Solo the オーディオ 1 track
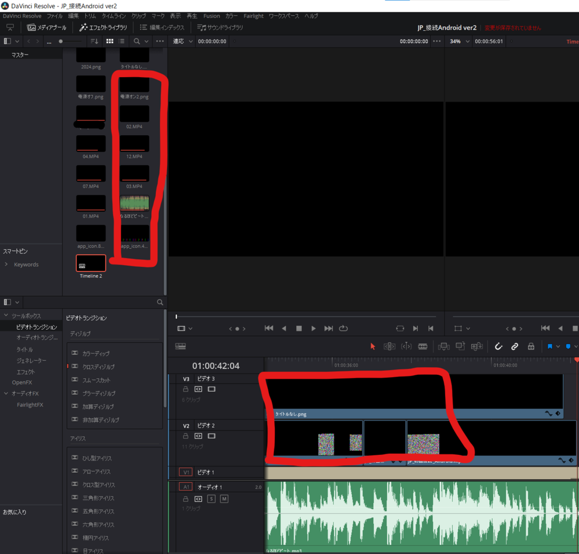579x554 pixels. [x=211, y=499]
